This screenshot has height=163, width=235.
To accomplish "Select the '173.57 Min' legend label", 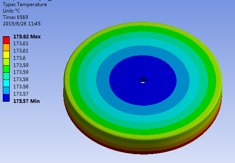I will coord(27,101).
